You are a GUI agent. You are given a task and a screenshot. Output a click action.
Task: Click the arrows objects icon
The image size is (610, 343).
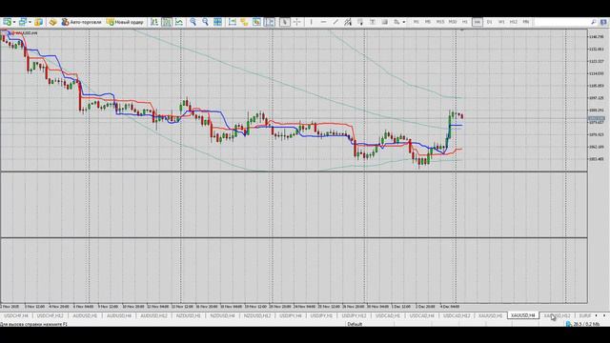point(396,22)
